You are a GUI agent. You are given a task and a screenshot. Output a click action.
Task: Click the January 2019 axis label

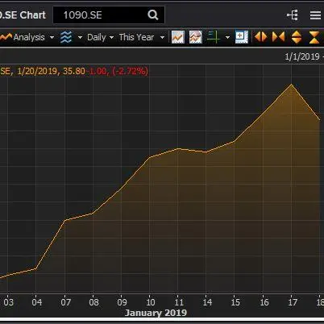click(x=156, y=313)
